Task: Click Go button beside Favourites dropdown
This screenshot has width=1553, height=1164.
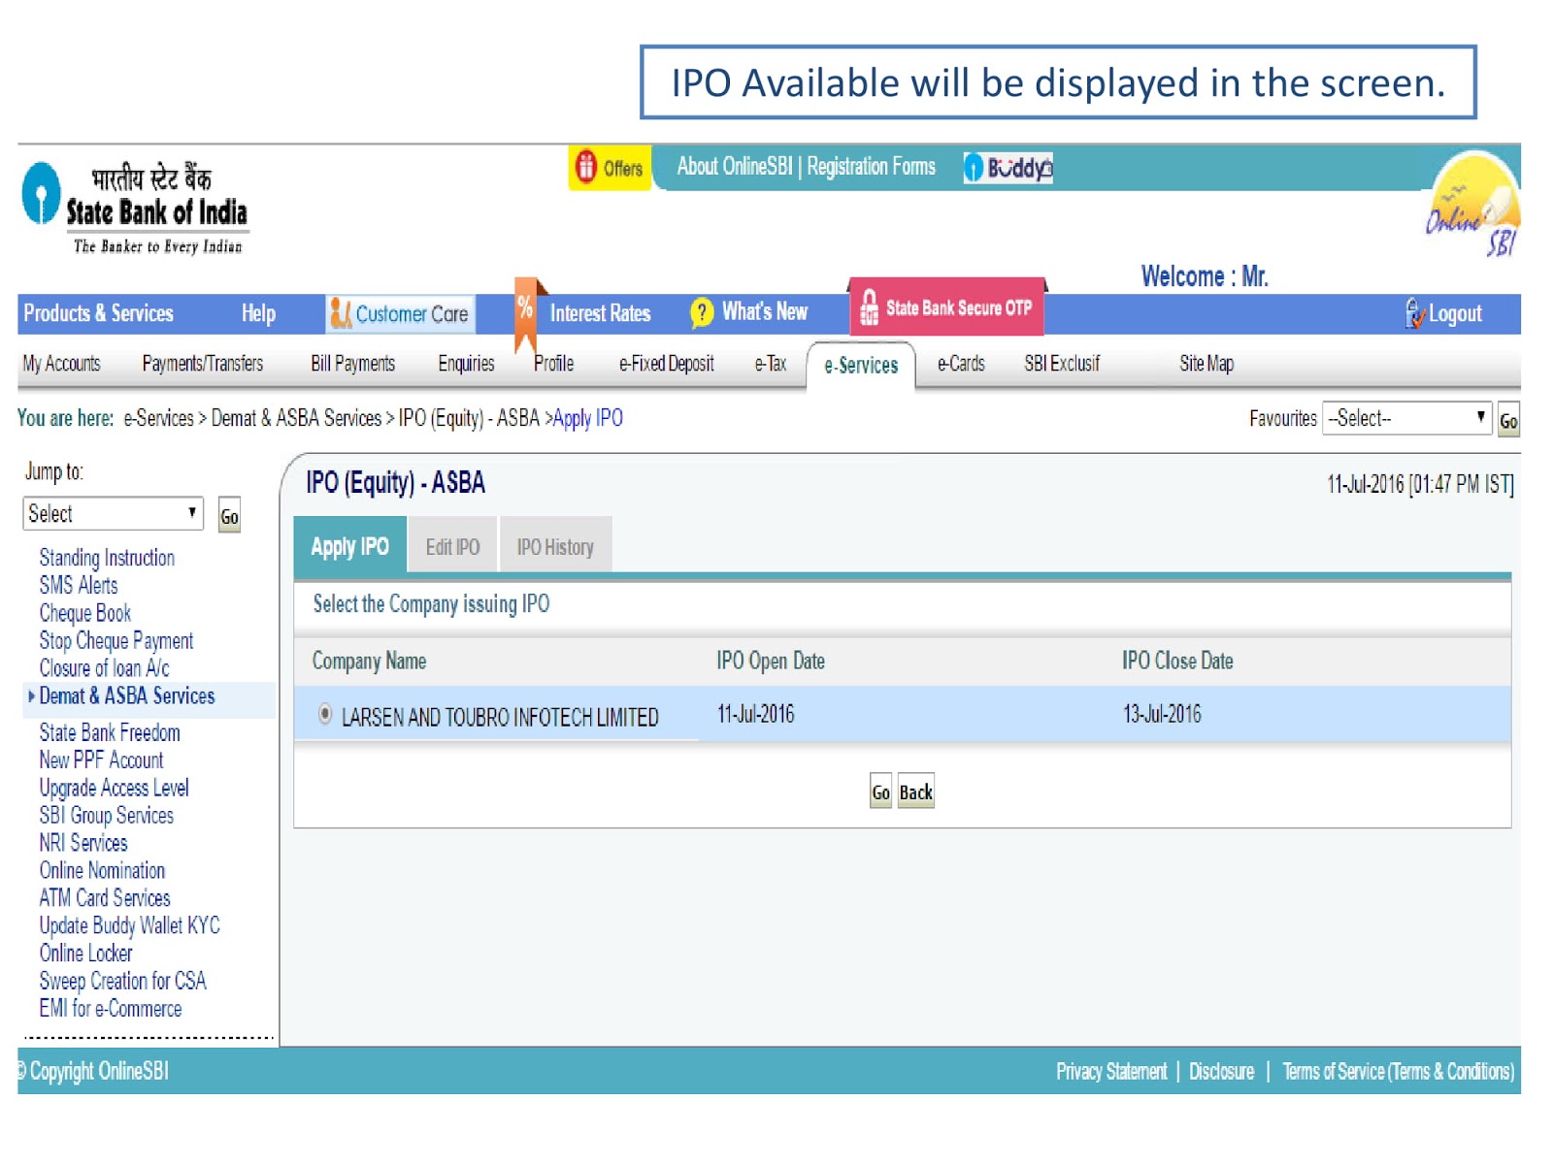Action: click(x=1508, y=421)
